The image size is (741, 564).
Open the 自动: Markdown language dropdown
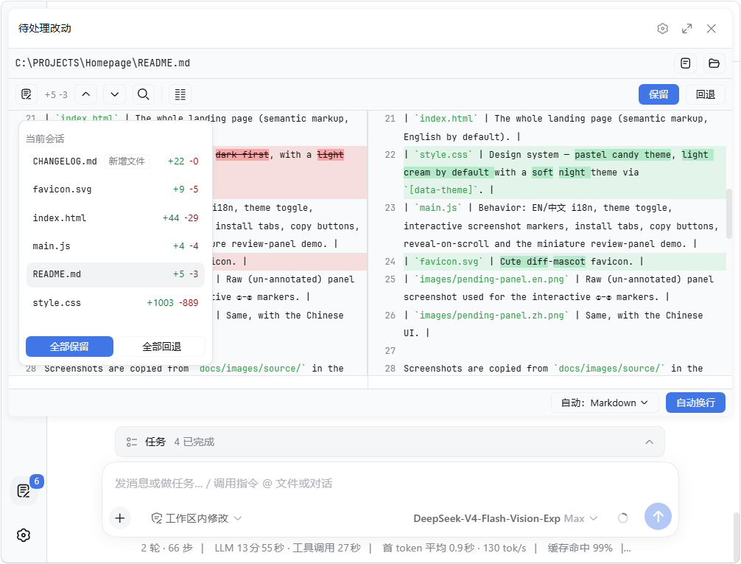(x=605, y=403)
